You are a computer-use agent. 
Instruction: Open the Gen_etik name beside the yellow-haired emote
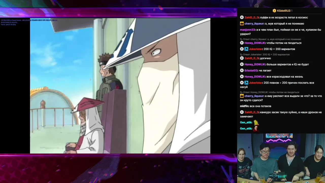coord(246,122)
